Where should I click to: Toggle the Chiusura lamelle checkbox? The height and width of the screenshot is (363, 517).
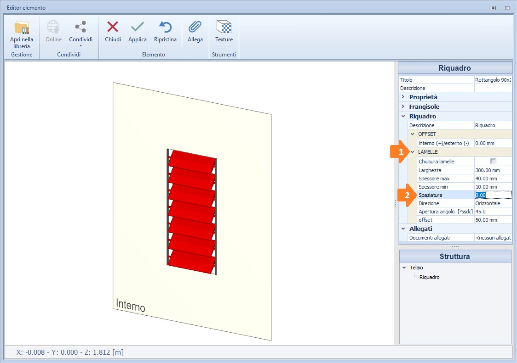coord(493,162)
